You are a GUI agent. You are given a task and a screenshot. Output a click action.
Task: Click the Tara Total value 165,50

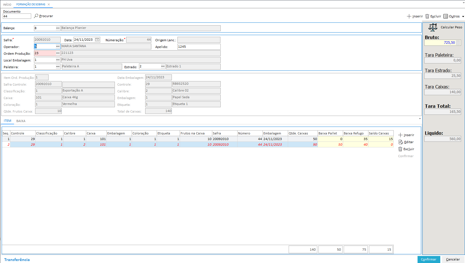coord(443,112)
